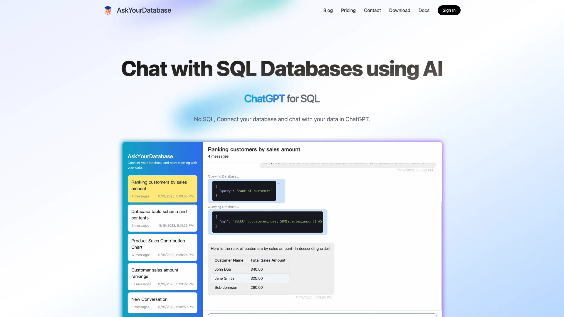The height and width of the screenshot is (317, 564).
Task: Open the 'Product Sales Contribution Chart' conversation
Action: pyautogui.click(x=162, y=247)
